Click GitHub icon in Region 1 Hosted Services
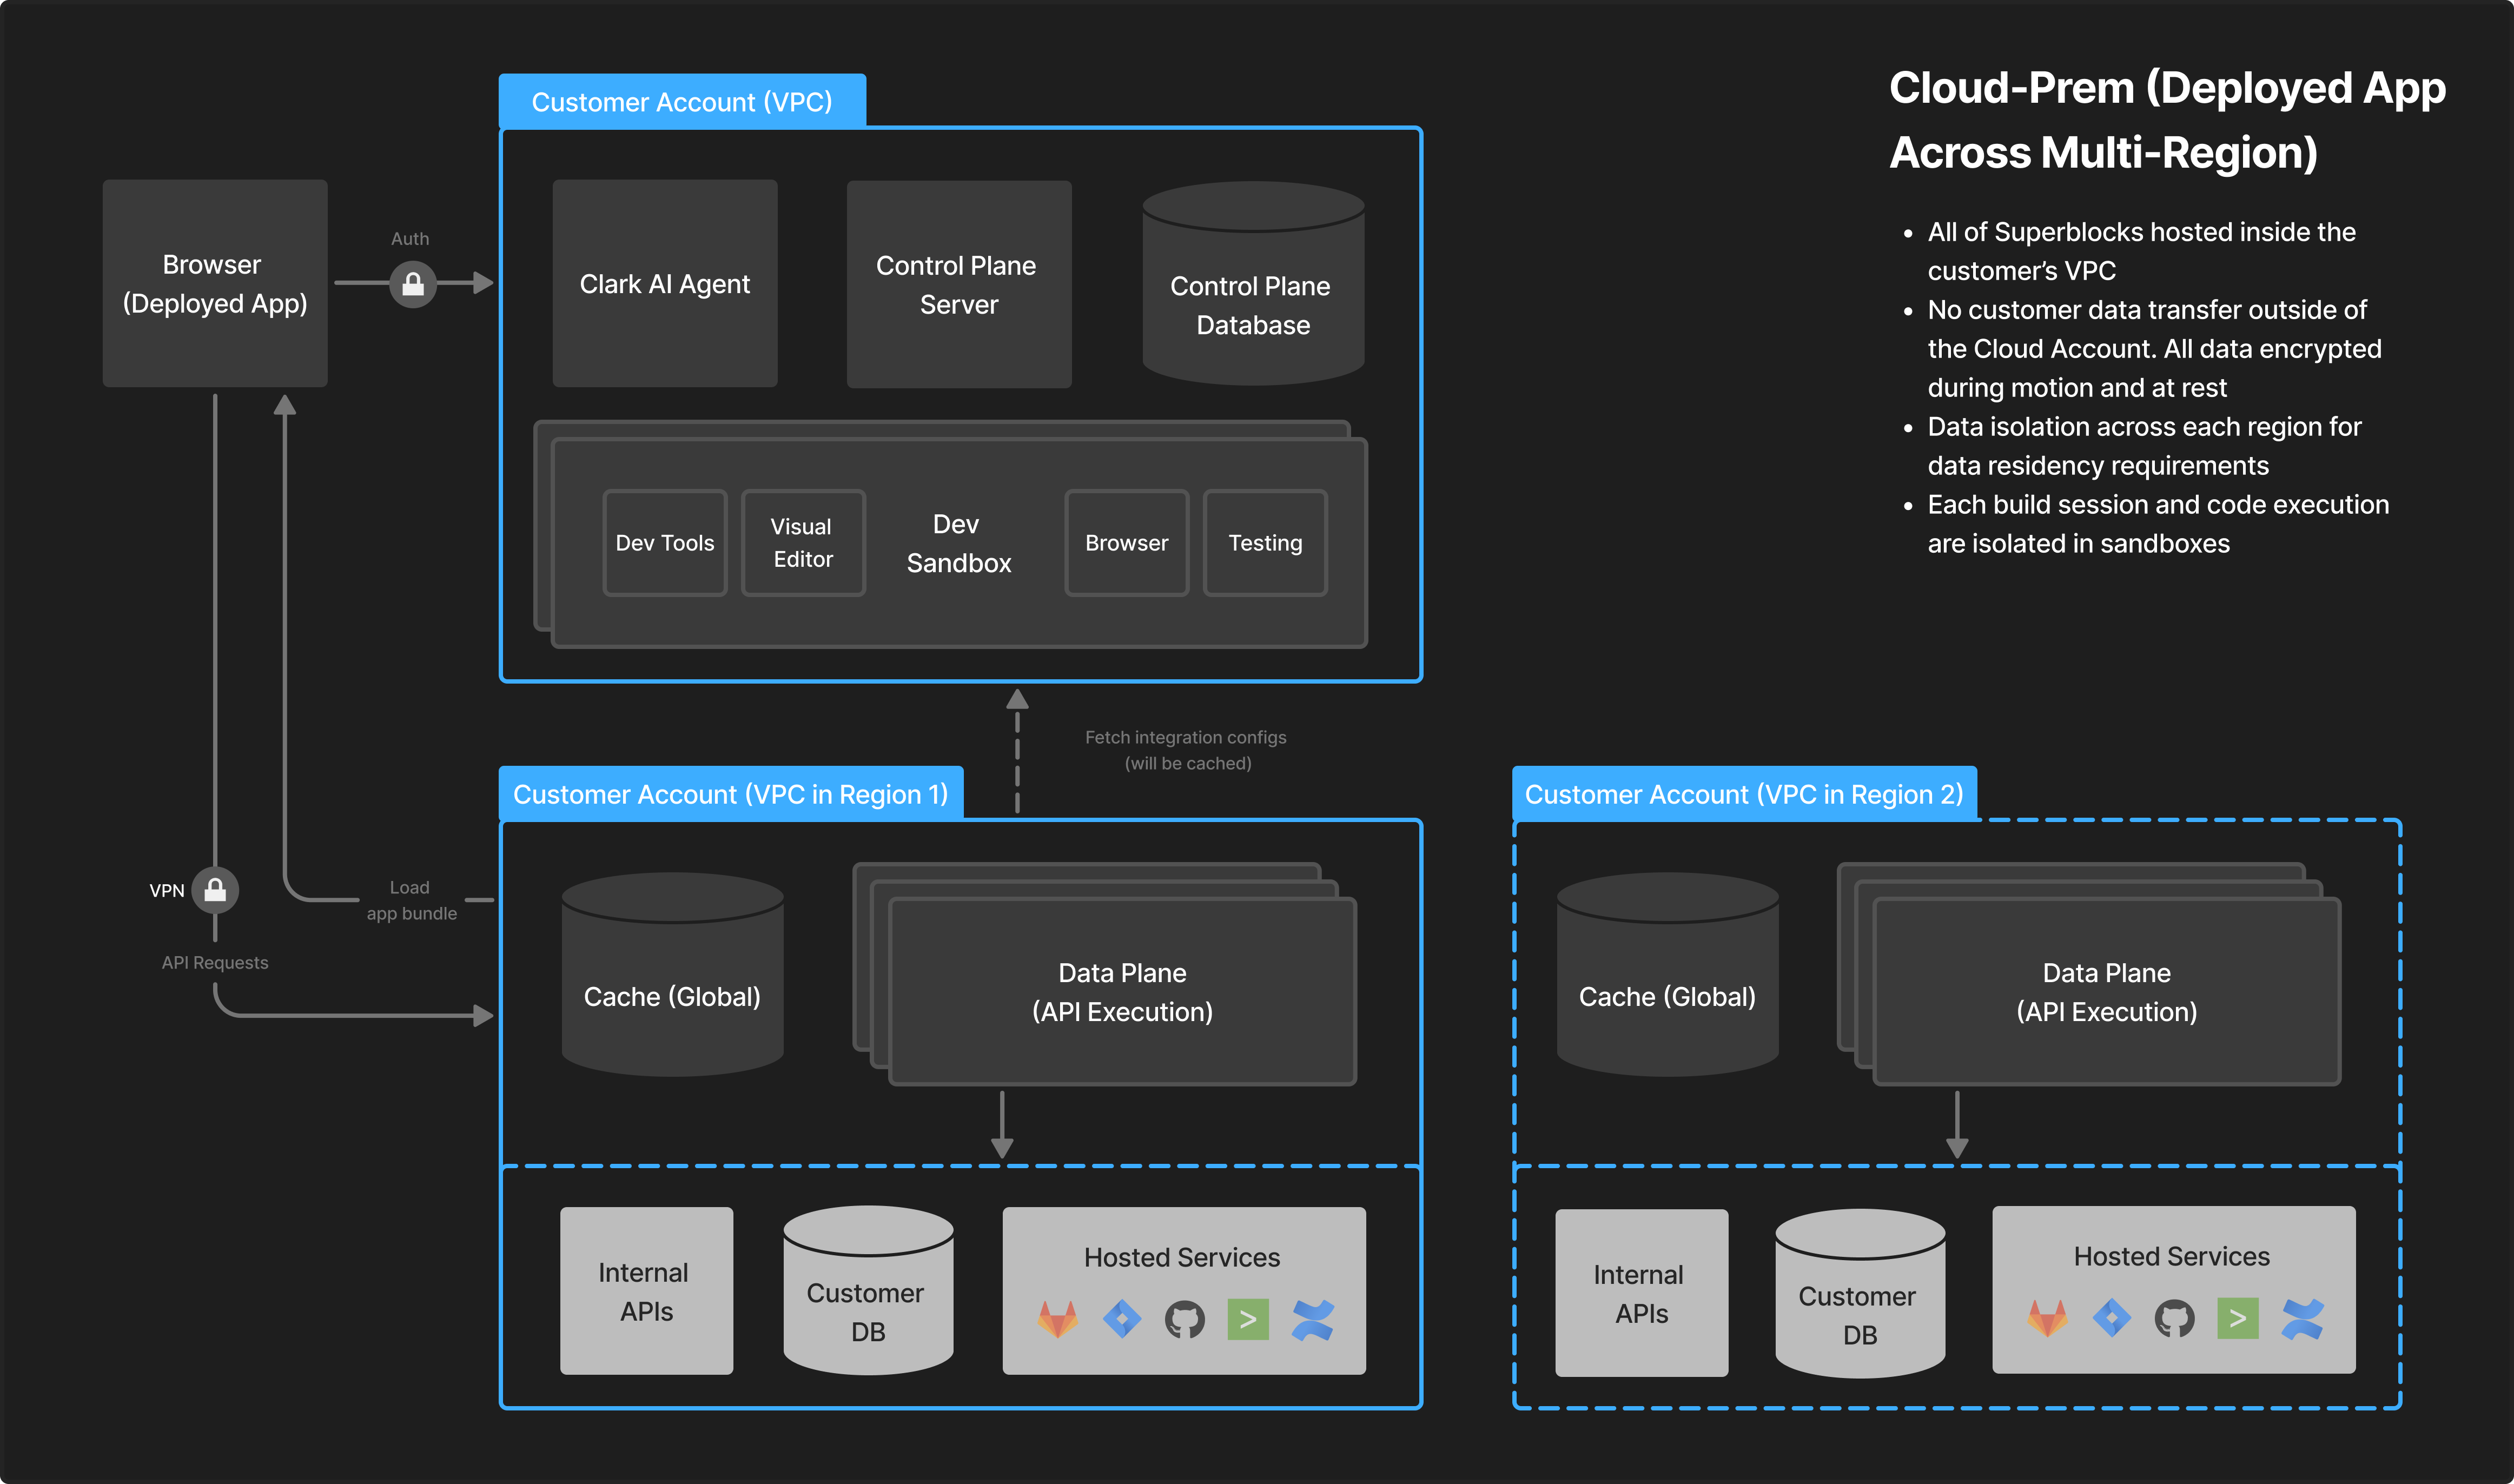The image size is (2514, 1484). [1184, 1319]
